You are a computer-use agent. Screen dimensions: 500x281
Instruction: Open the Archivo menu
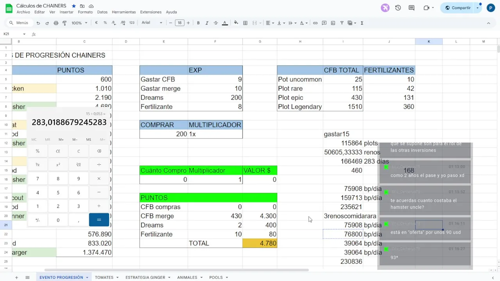(x=23, y=12)
